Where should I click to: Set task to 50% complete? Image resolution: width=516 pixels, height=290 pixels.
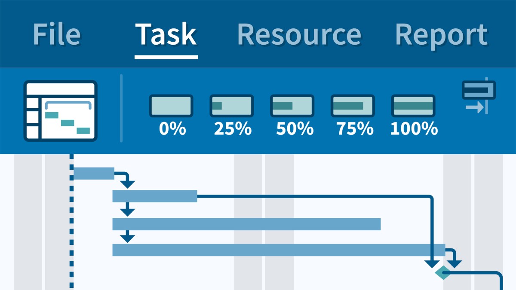tap(292, 106)
